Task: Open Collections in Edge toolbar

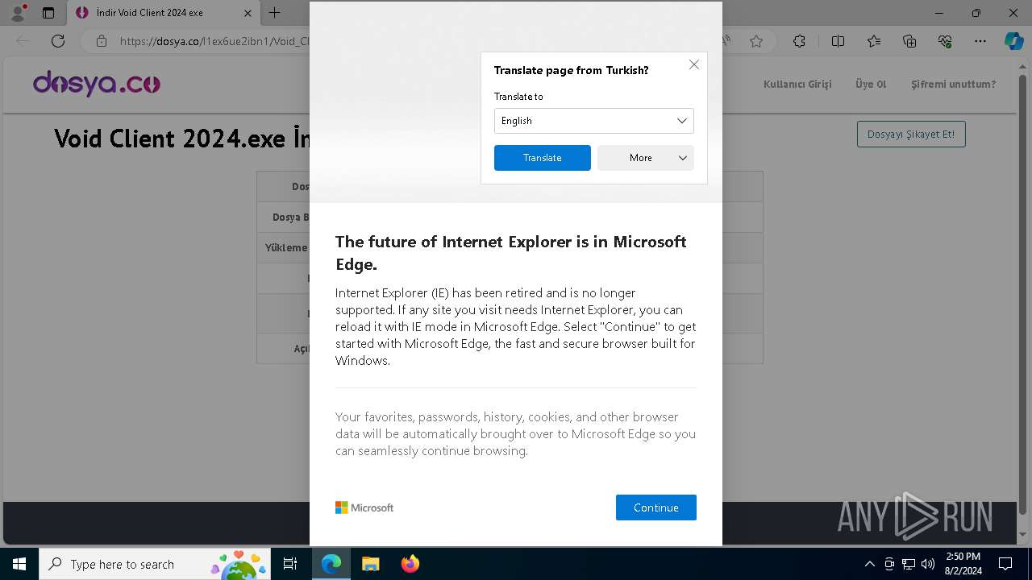Action: [909, 41]
